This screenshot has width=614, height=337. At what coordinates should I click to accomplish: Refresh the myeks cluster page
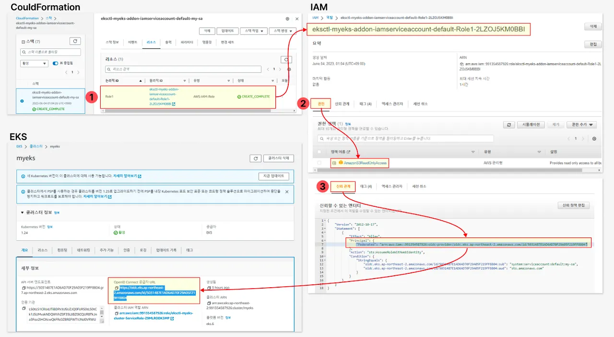(256, 158)
